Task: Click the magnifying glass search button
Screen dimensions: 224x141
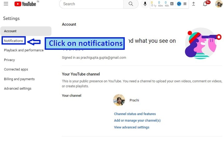Action: tap(131, 4)
